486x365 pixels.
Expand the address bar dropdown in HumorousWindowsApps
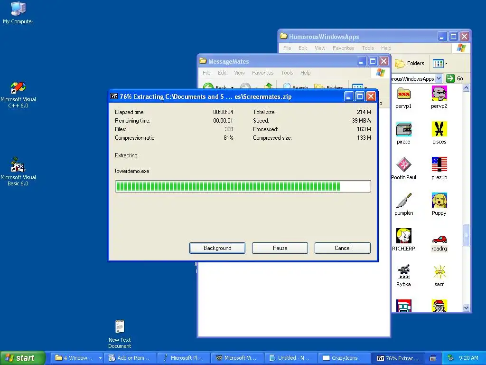[x=439, y=78]
